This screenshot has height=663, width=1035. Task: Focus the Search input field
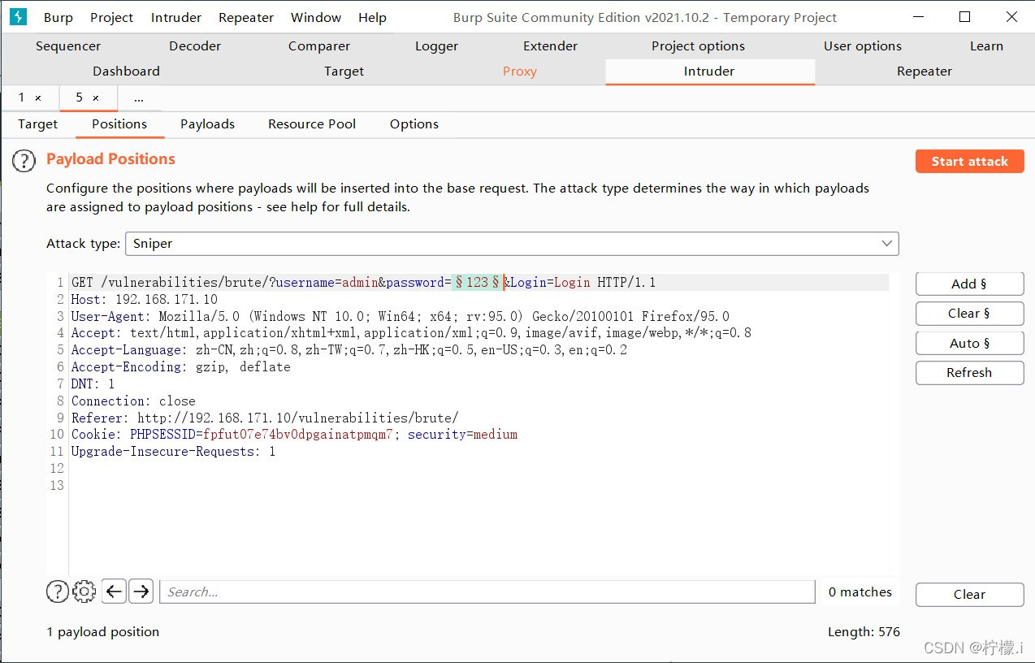pos(487,591)
